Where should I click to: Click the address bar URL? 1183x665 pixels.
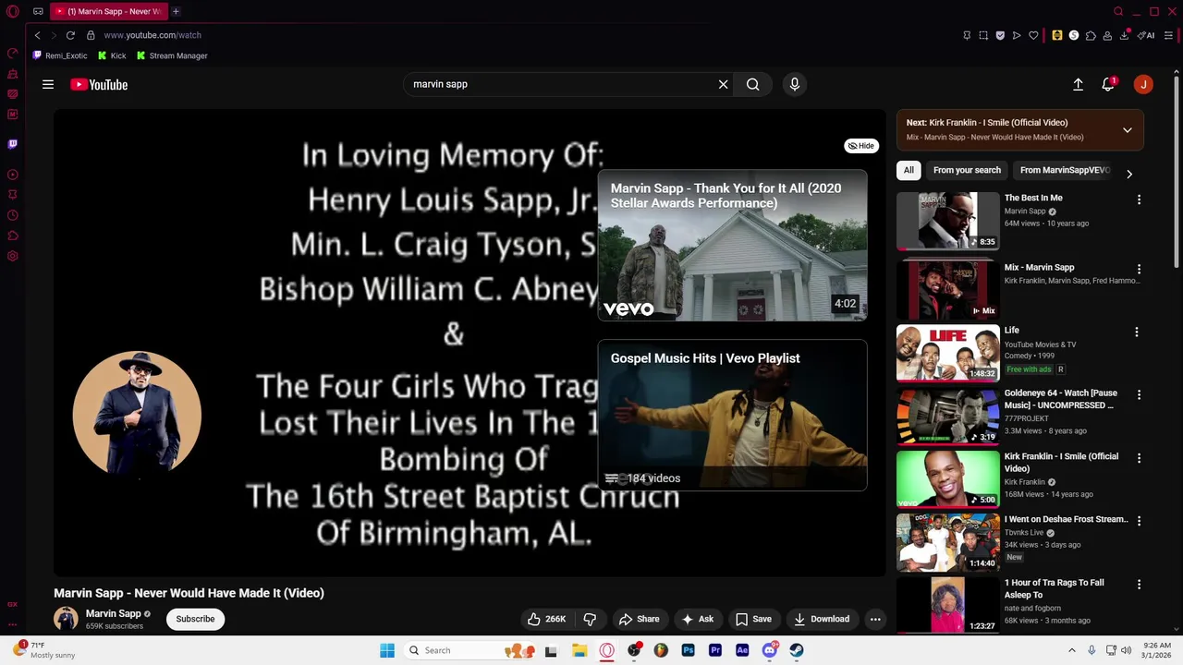(152, 35)
